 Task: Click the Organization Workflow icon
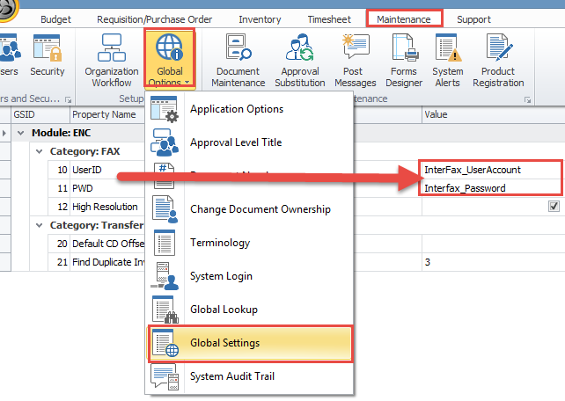(x=111, y=58)
